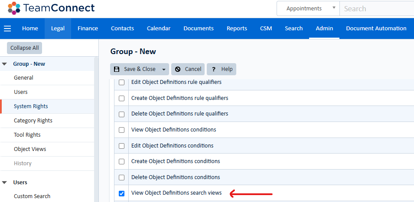Switch to the Calendar tab
This screenshot has width=414, height=202.
coord(159,29)
